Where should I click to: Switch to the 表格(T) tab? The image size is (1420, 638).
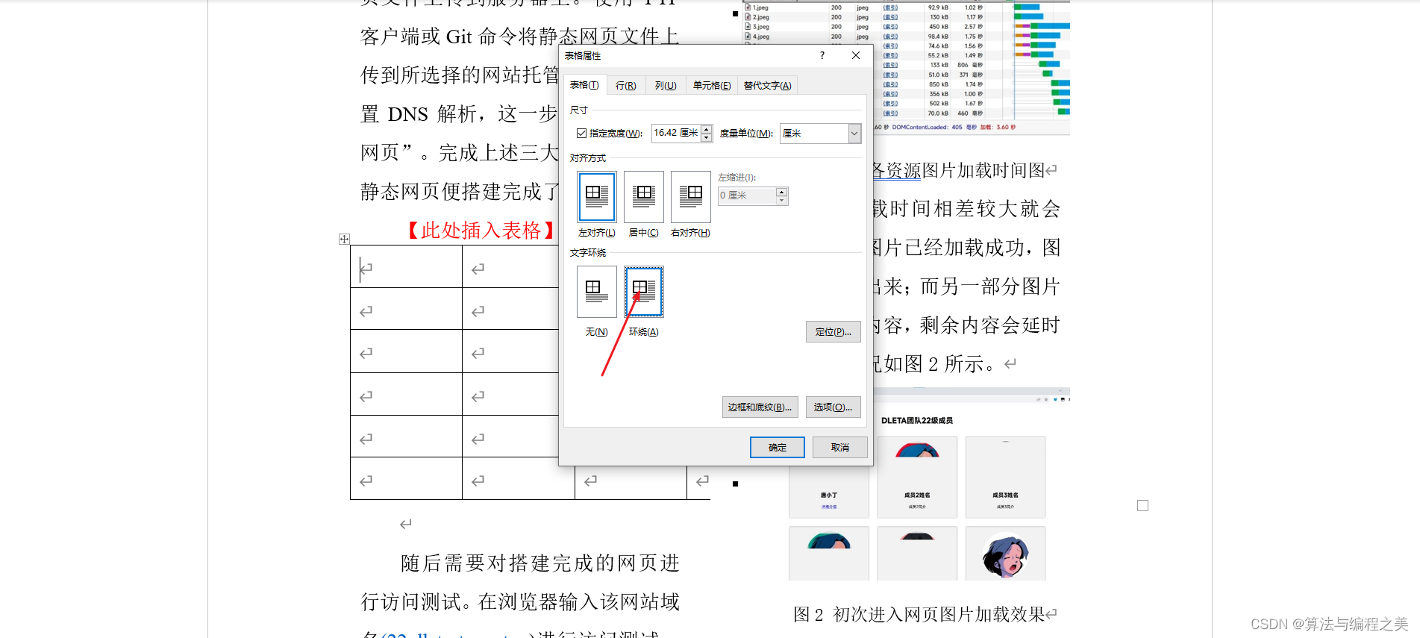tap(584, 85)
